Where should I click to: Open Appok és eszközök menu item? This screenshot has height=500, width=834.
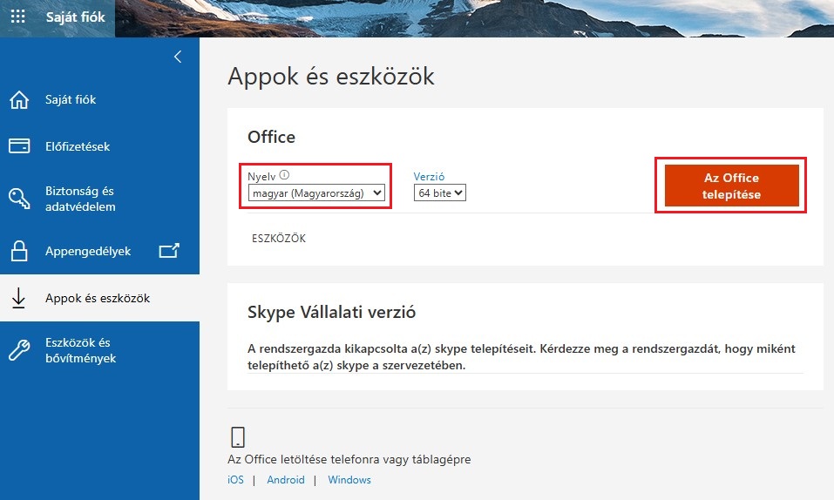click(x=98, y=298)
